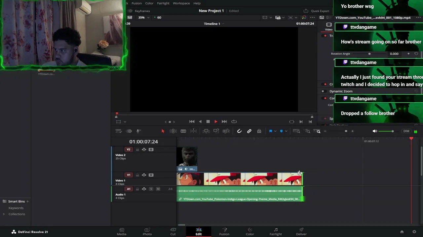This screenshot has width=423, height=237.
Task: Add a blue flag to the clip
Action: (270, 131)
